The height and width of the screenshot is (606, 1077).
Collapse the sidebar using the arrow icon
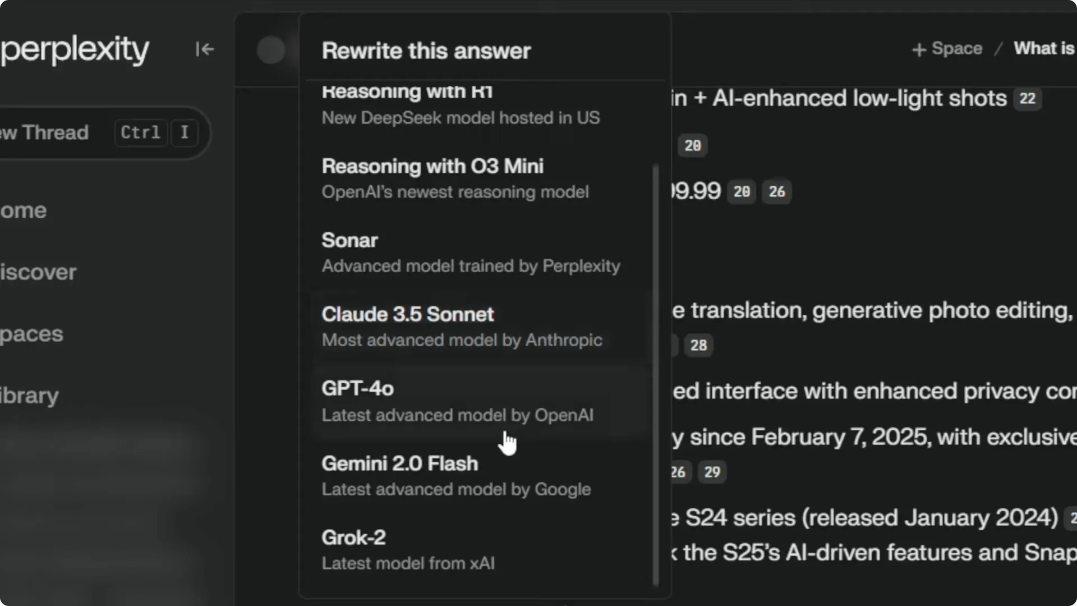[x=205, y=49]
